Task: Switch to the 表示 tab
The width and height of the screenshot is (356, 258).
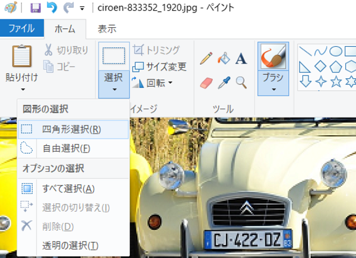Action: [107, 29]
